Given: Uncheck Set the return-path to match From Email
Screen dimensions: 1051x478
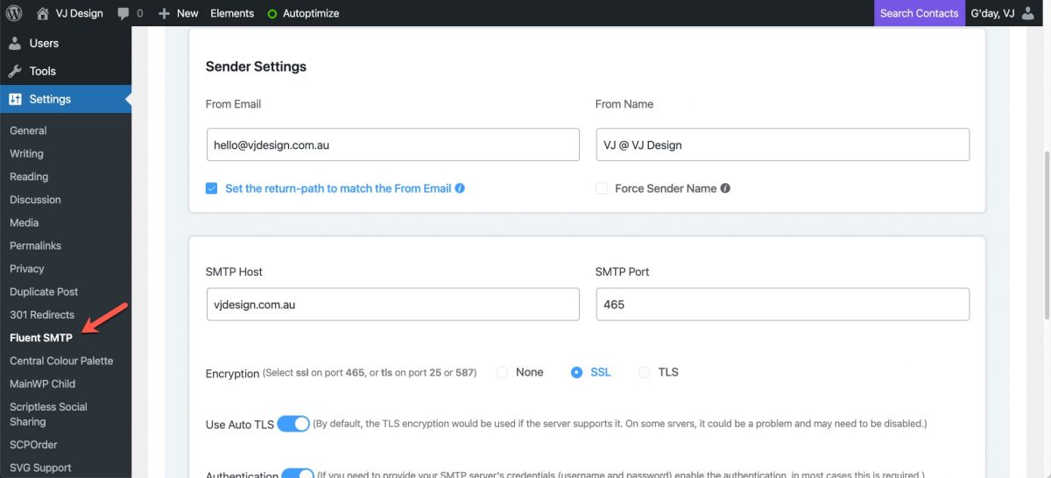Looking at the screenshot, I should 211,188.
